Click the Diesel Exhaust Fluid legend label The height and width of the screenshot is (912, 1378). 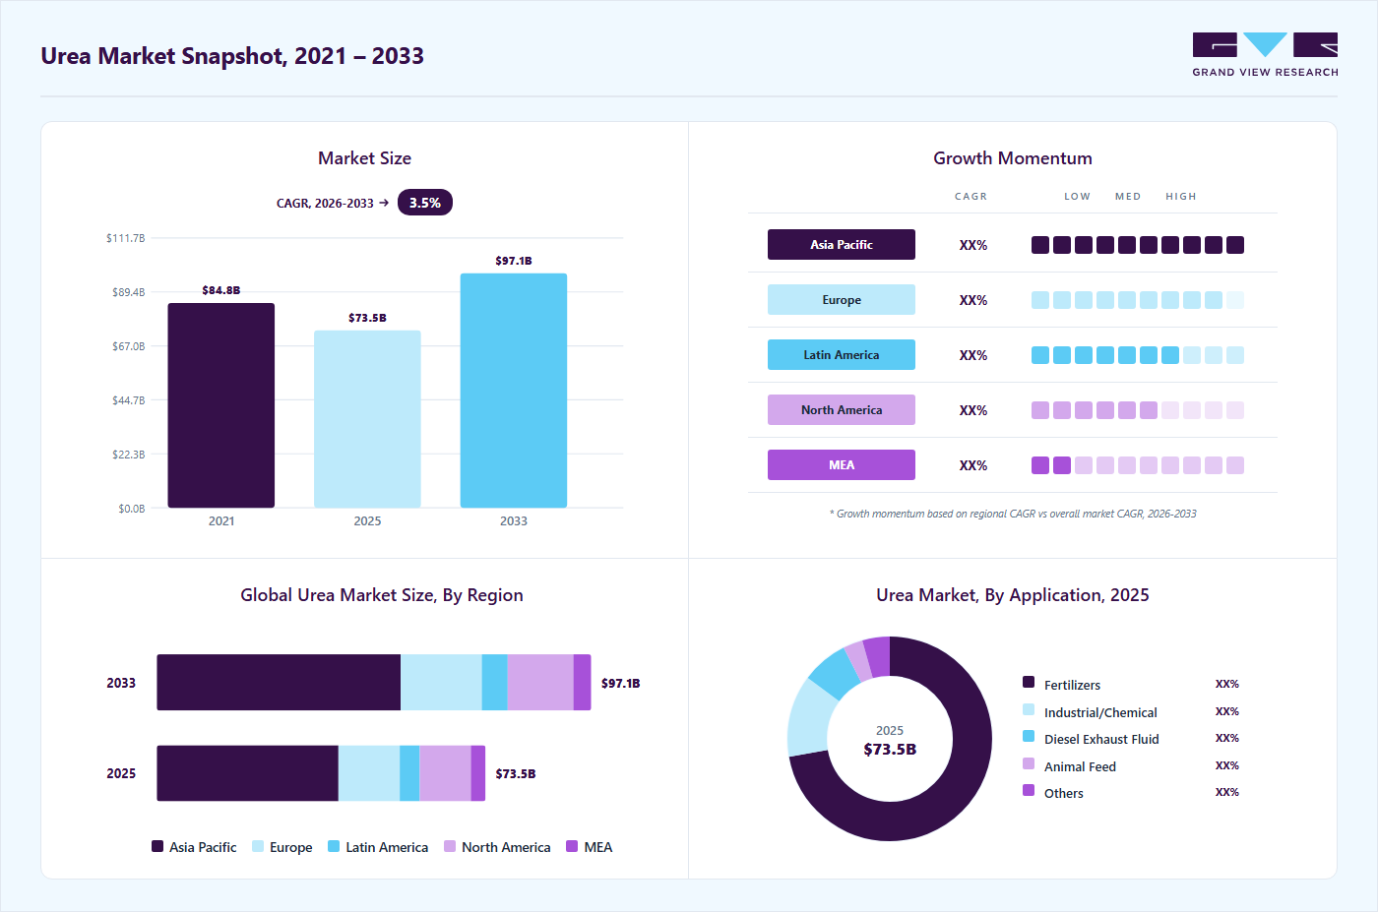1101,739
